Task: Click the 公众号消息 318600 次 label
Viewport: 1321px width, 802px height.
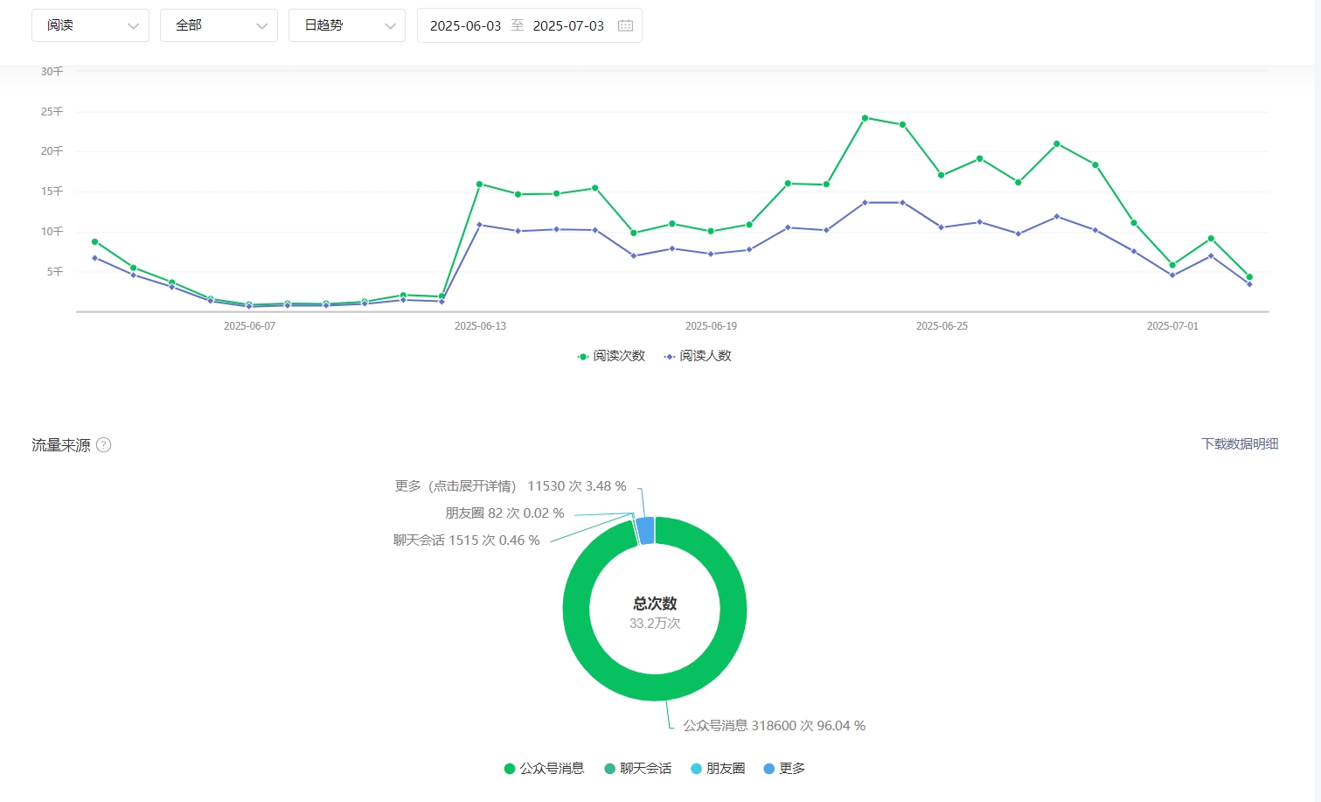Action: click(774, 726)
